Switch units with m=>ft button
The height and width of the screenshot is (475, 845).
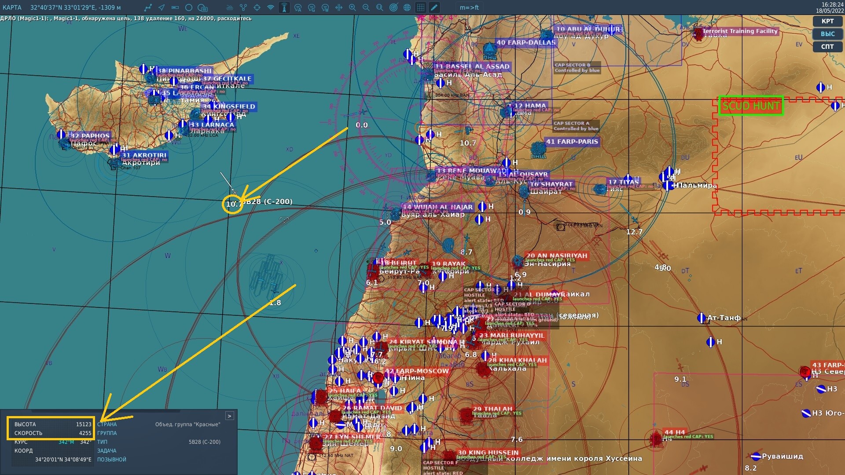point(469,7)
